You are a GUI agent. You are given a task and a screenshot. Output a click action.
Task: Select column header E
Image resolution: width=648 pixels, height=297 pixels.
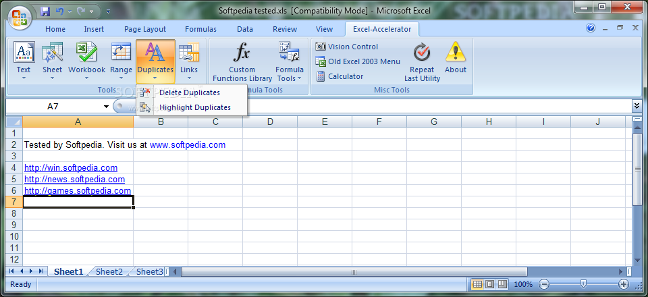325,122
